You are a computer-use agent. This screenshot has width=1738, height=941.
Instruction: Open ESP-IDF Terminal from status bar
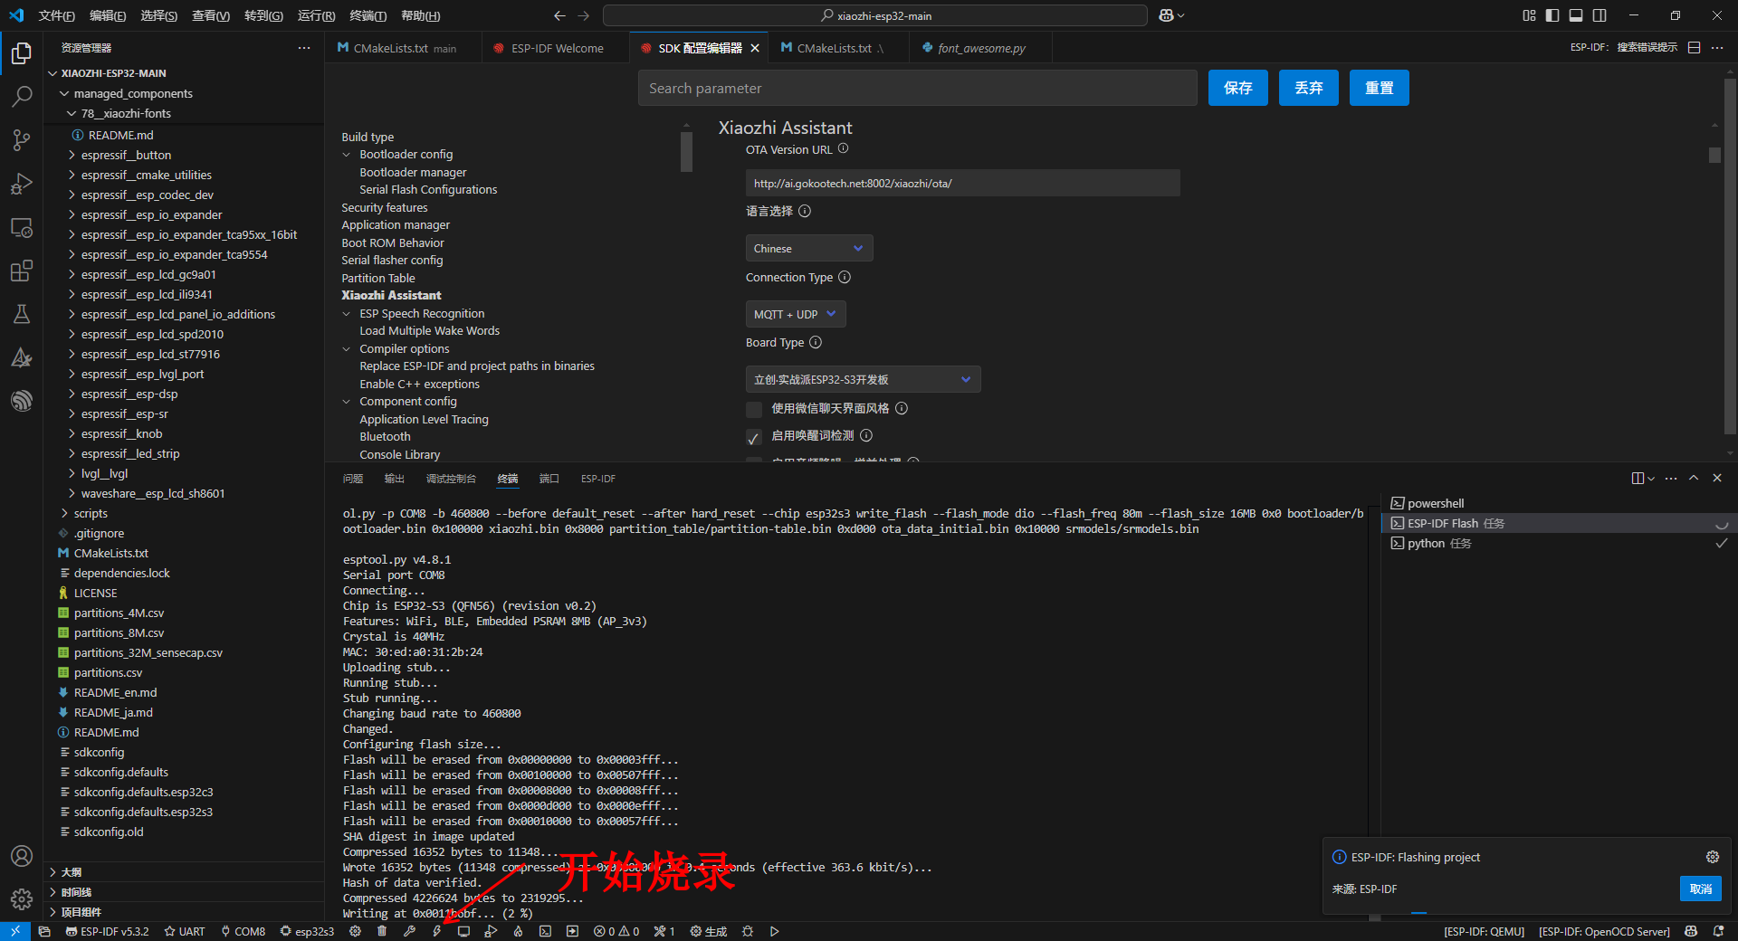coord(545,931)
